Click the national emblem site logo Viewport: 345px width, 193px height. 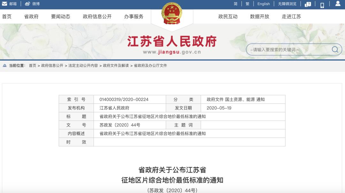coord(172,13)
